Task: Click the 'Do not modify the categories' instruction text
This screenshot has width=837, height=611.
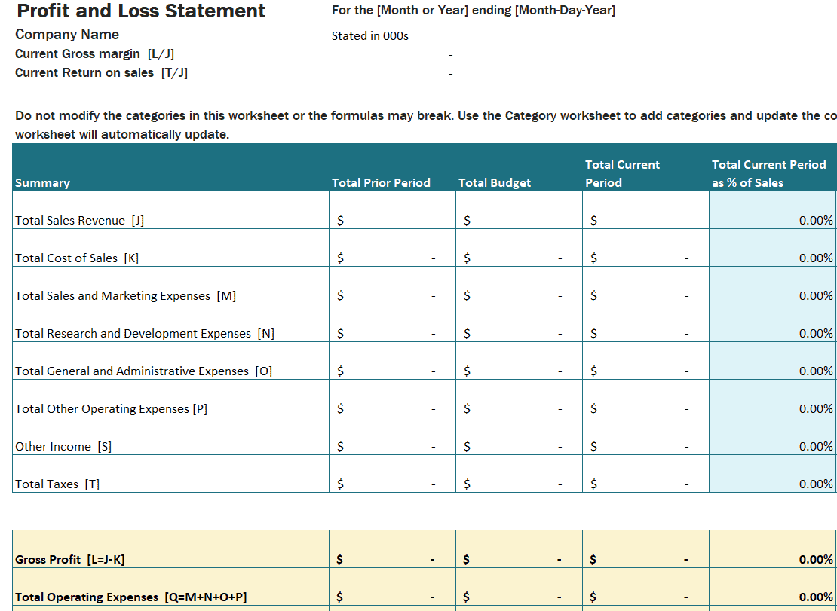Action: [x=425, y=125]
